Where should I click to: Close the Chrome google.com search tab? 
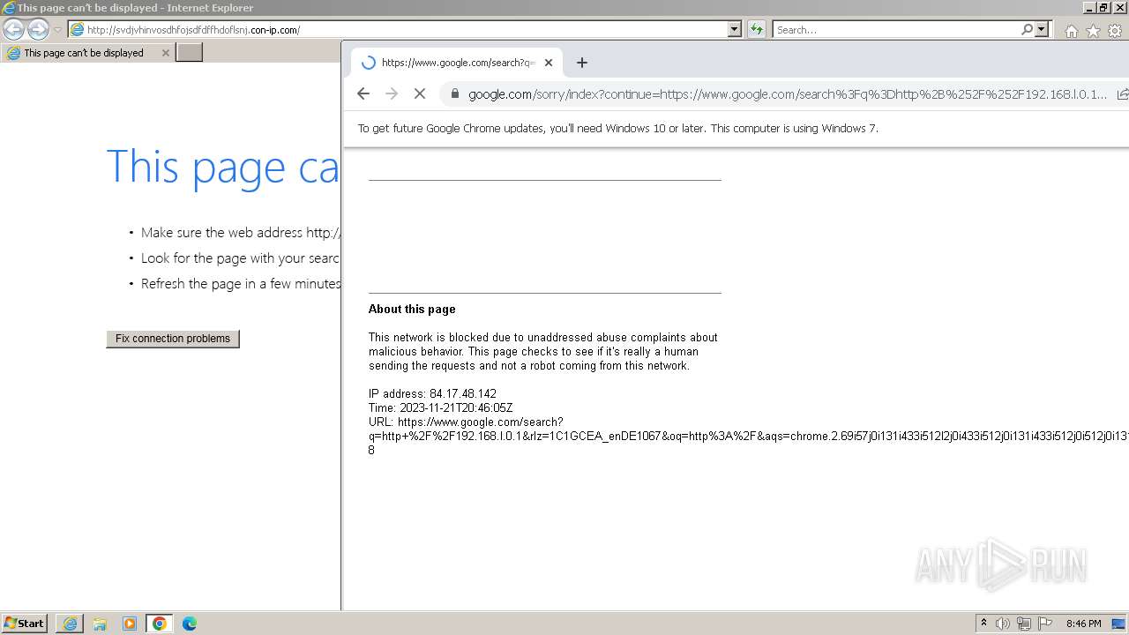coord(549,63)
